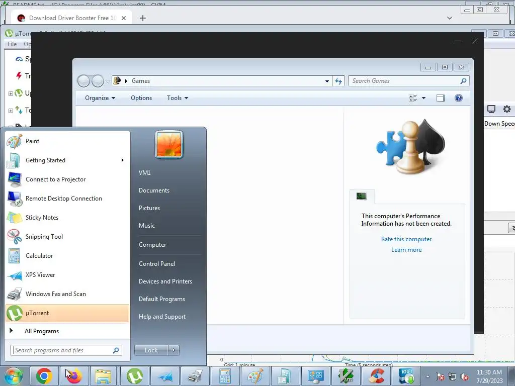This screenshot has height=386, width=515.
Task: Open Tools dropdown in Games window
Action: point(178,98)
